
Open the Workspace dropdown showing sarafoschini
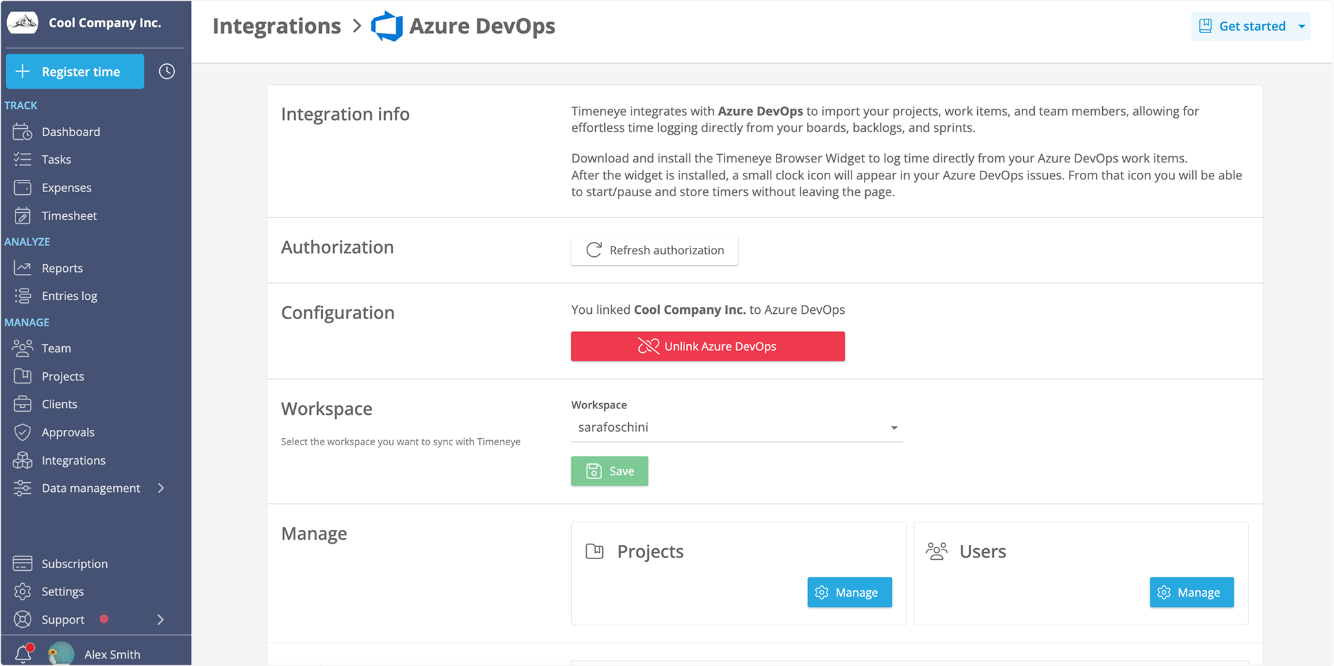[736, 427]
